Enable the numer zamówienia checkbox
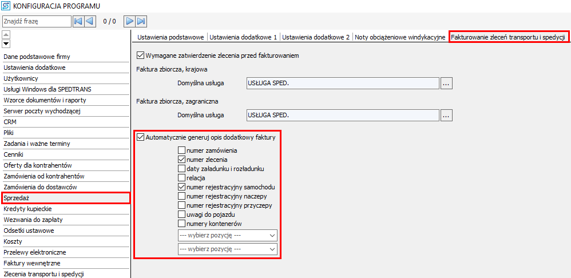 [182, 150]
